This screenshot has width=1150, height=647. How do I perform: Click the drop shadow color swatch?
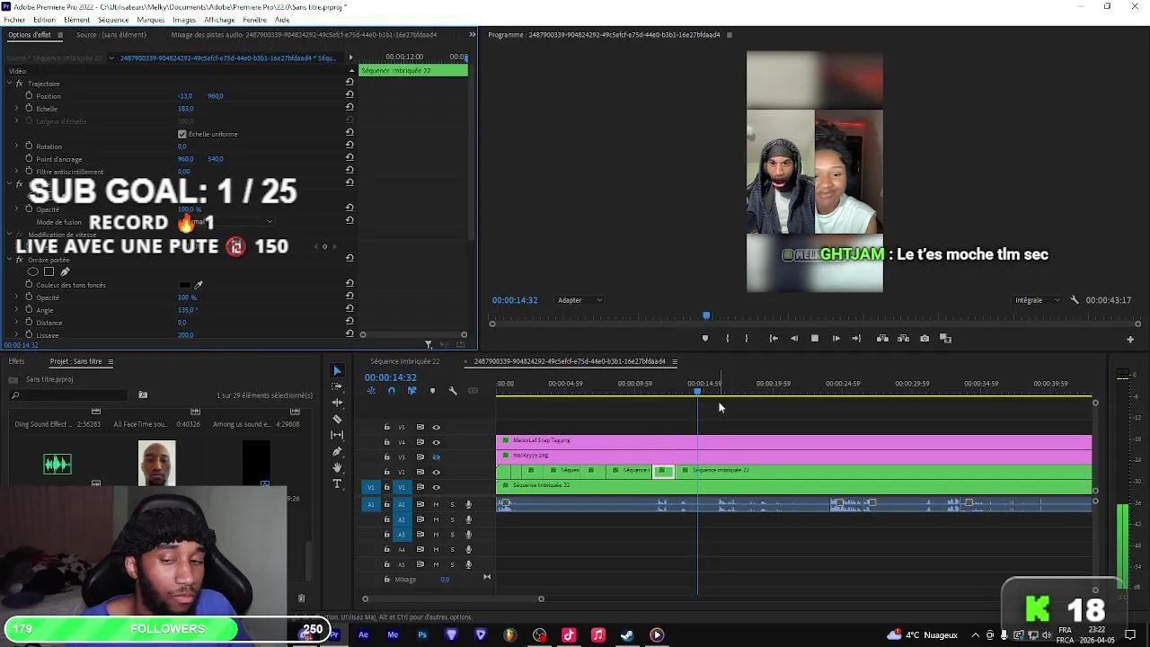pyautogui.click(x=184, y=285)
